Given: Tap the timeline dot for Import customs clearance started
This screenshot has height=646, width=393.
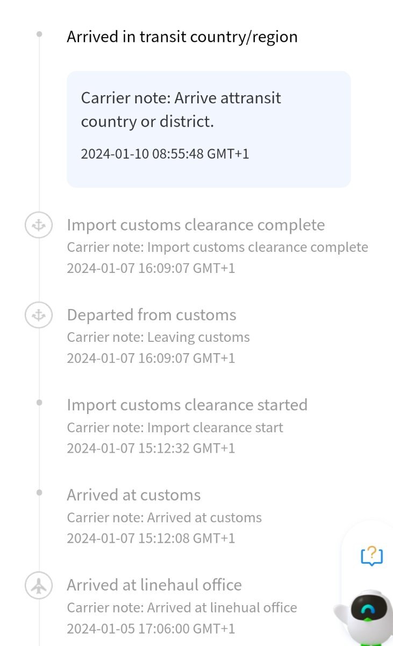Looking at the screenshot, I should click(x=39, y=402).
